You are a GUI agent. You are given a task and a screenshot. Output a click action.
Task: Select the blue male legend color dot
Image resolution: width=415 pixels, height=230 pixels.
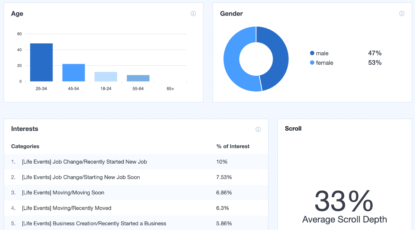tap(312, 53)
